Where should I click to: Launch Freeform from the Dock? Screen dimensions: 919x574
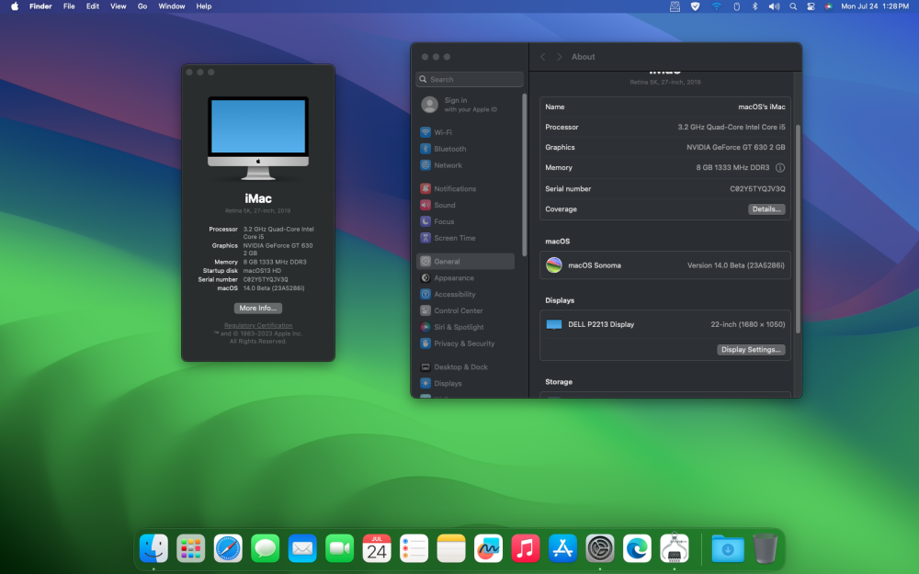488,549
